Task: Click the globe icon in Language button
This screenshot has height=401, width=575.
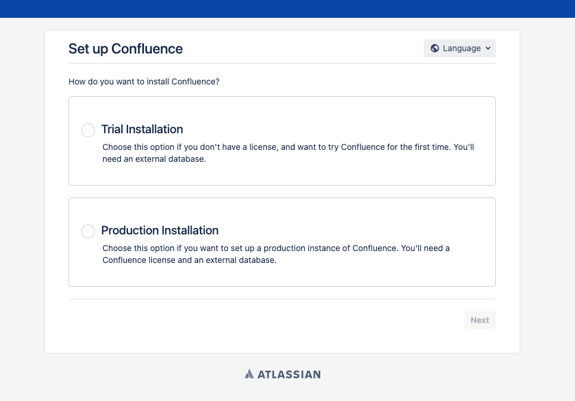Action: pos(435,48)
